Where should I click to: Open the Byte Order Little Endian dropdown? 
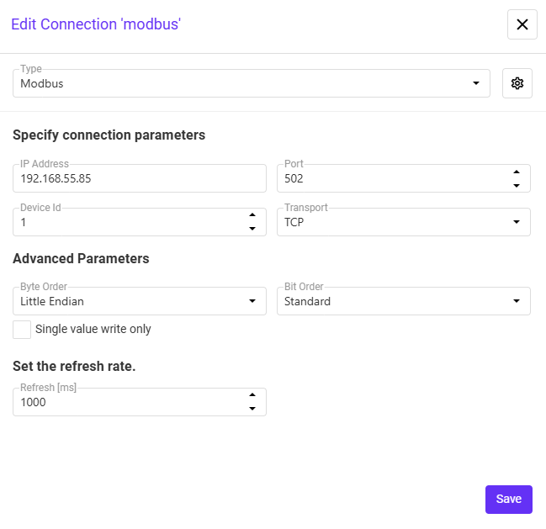point(140,301)
